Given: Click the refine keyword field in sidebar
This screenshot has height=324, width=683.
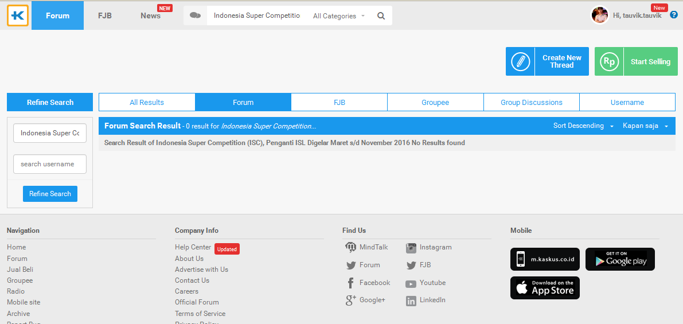Looking at the screenshot, I should point(50,133).
